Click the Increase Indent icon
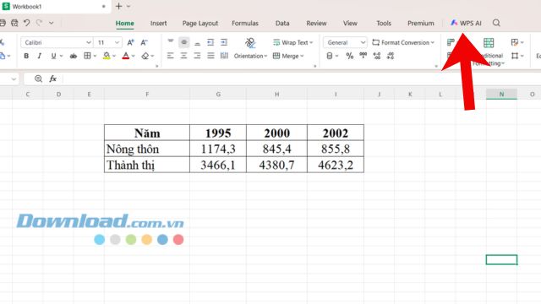Image resolution: width=541 pixels, height=304 pixels. 224,42
